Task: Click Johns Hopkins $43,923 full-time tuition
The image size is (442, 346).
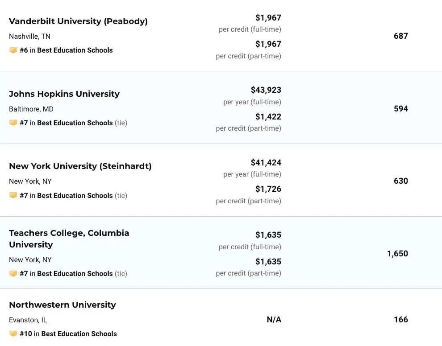Action: pyautogui.click(x=266, y=90)
